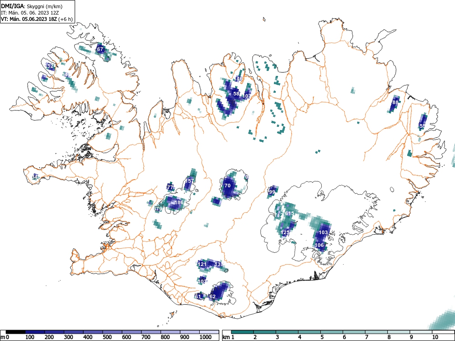Pick the pale lavender swatch between 900 and 1000
This screenshot has height=341, width=455.
coord(189,332)
